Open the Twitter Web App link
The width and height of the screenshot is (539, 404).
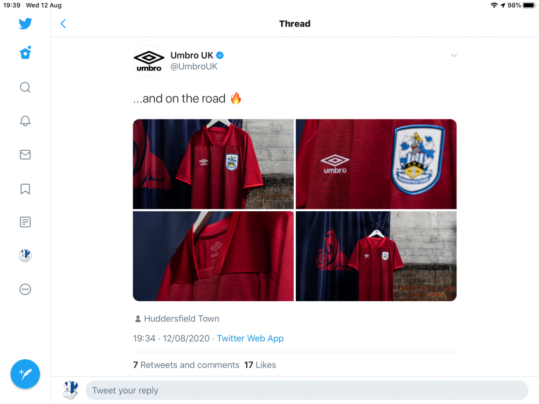click(250, 338)
